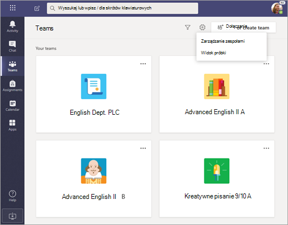Toggle the settings gear menu
The image size is (288, 225).
(x=202, y=27)
